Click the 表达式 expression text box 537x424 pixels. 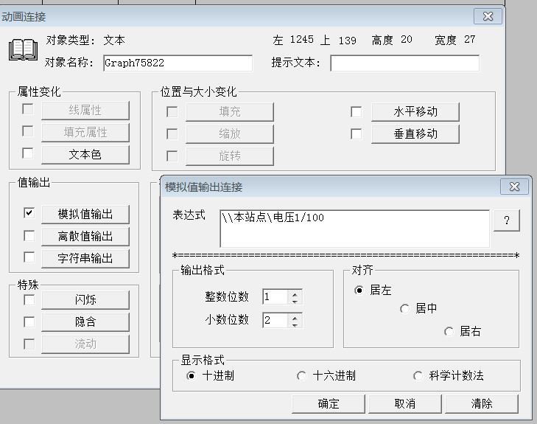click(x=354, y=229)
